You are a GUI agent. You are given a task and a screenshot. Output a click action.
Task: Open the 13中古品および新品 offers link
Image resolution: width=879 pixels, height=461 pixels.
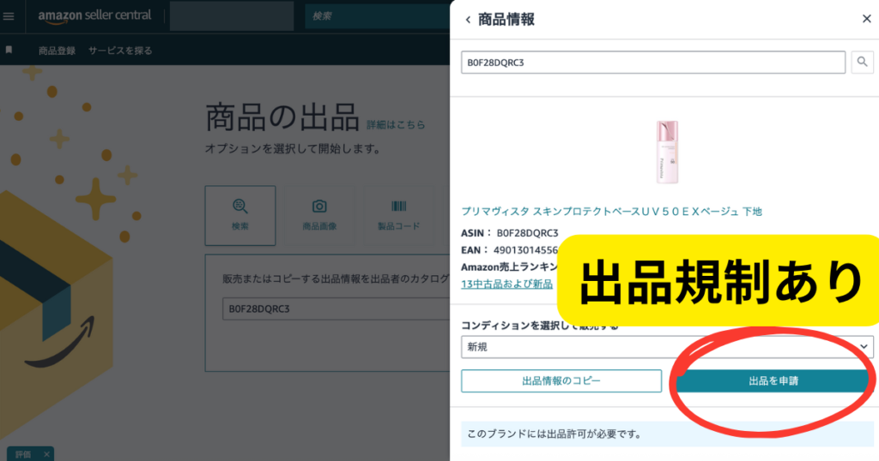click(x=506, y=284)
